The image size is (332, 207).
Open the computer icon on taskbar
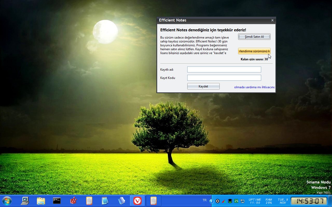coord(25,201)
